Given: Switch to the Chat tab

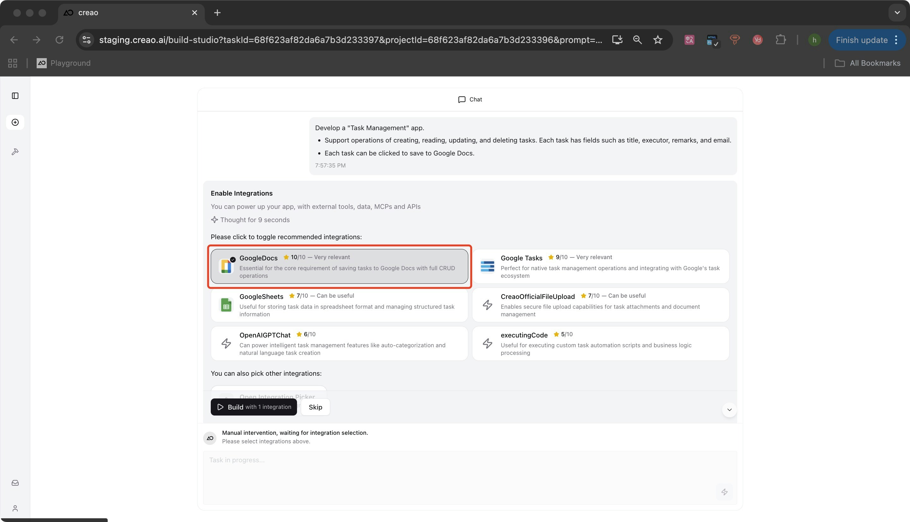Looking at the screenshot, I should tap(470, 99).
